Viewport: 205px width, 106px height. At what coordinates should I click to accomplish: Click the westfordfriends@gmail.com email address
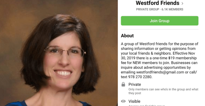point(160,72)
